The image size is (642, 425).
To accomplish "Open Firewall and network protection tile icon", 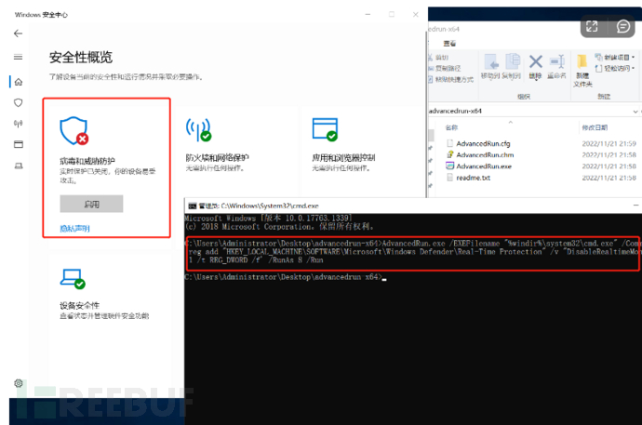I will [198, 129].
